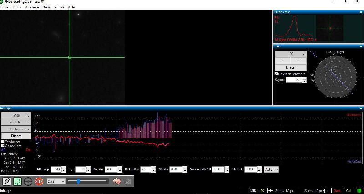Increase AD MnMo value with up arrow
Image resolution: width=364 pixels, height=194 pixels.
[x=120, y=168]
